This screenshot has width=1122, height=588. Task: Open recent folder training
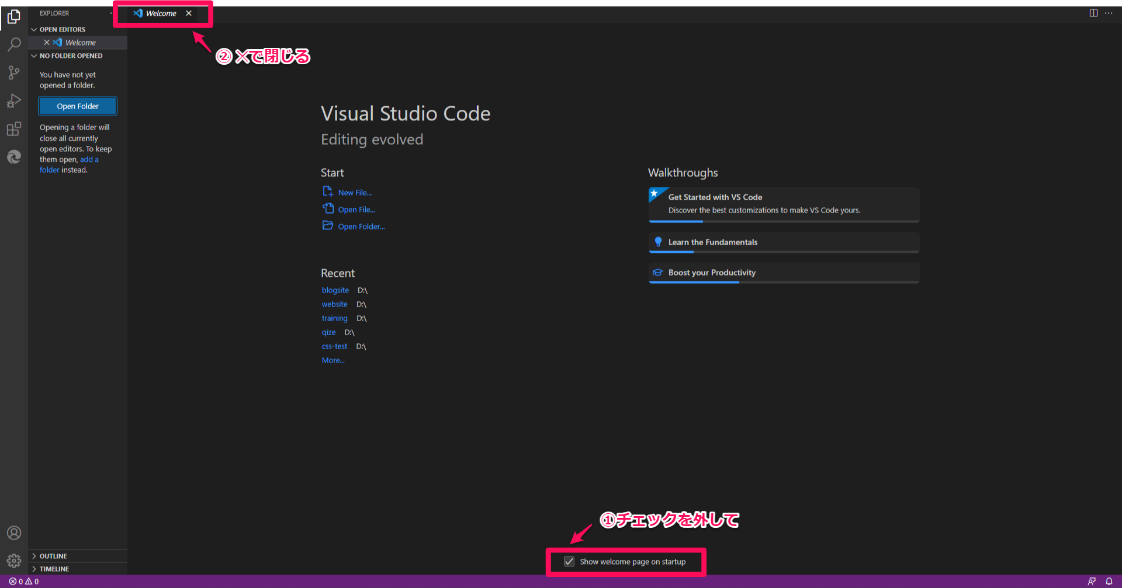(334, 318)
